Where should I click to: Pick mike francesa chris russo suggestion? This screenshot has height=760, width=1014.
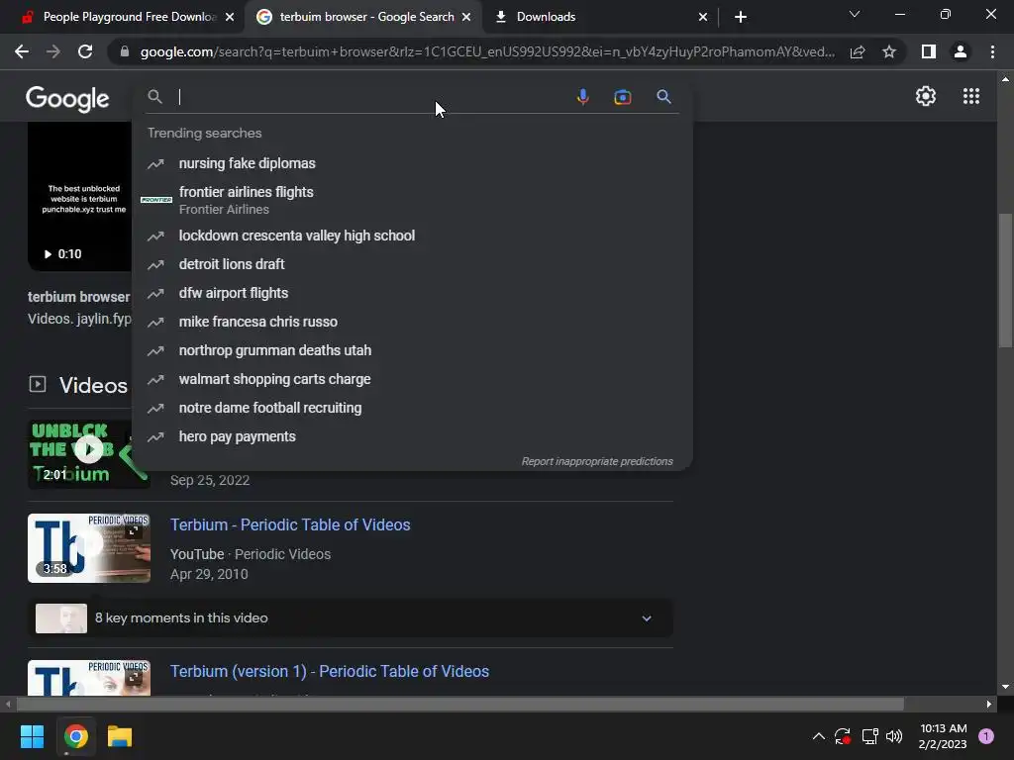pyautogui.click(x=412, y=322)
